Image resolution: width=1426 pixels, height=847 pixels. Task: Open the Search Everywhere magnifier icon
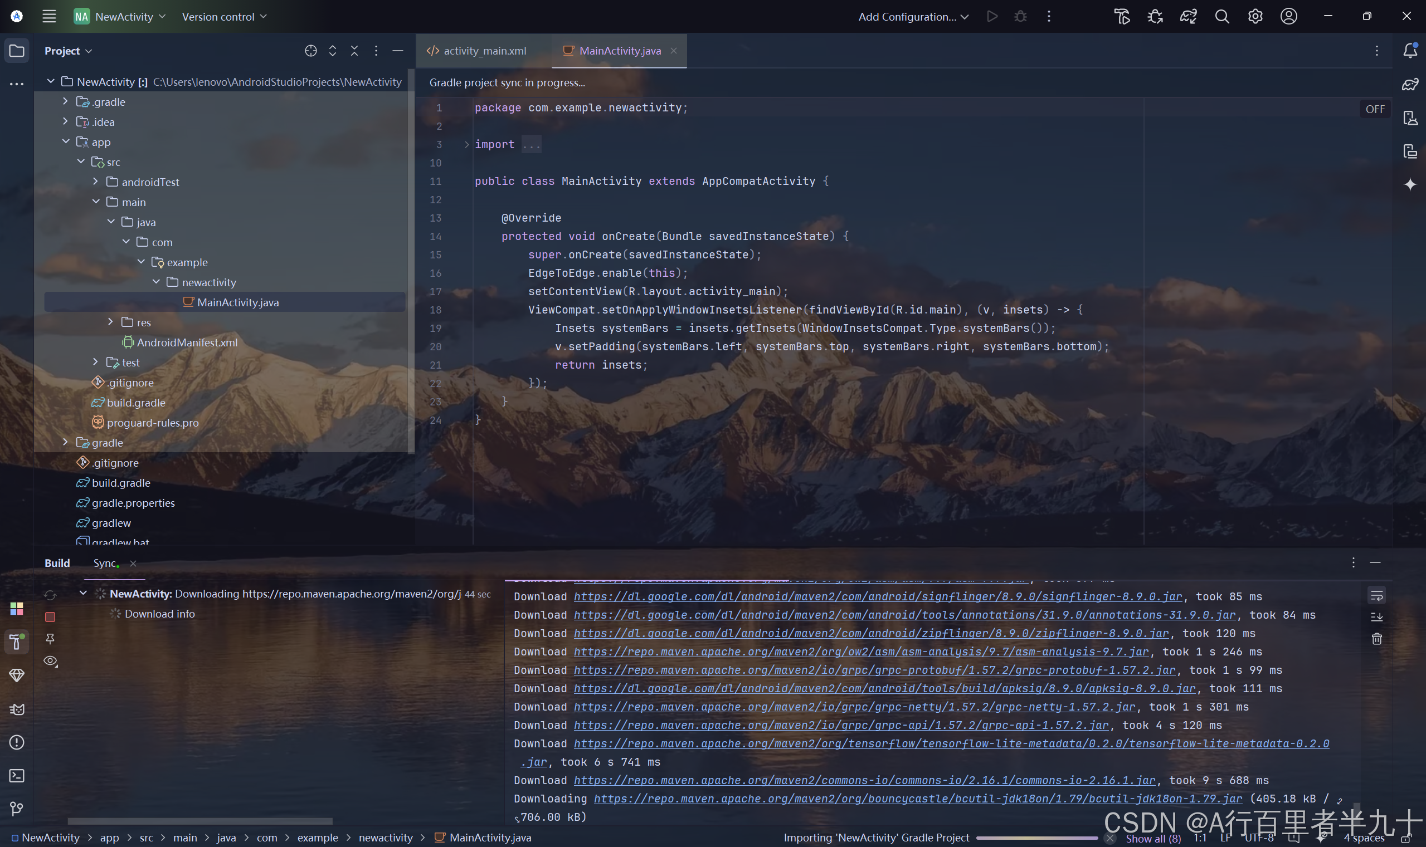(1221, 17)
